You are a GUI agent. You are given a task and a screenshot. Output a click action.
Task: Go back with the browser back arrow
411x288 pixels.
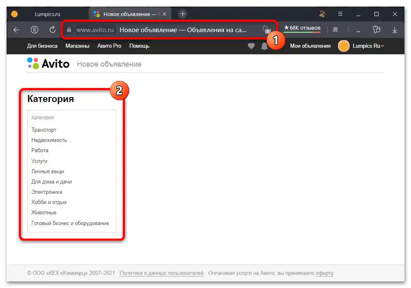pyautogui.click(x=16, y=30)
